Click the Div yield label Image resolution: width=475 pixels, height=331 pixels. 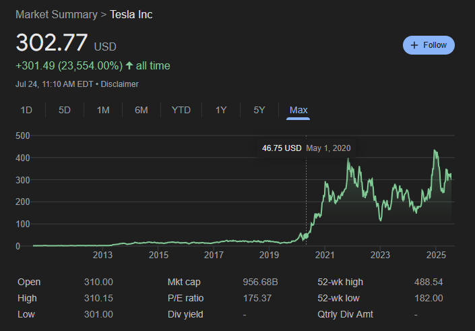click(x=185, y=314)
